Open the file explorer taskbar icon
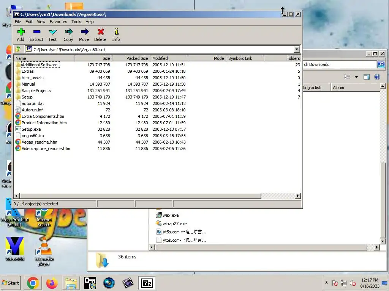The height and width of the screenshot is (291, 389). [x=71, y=283]
